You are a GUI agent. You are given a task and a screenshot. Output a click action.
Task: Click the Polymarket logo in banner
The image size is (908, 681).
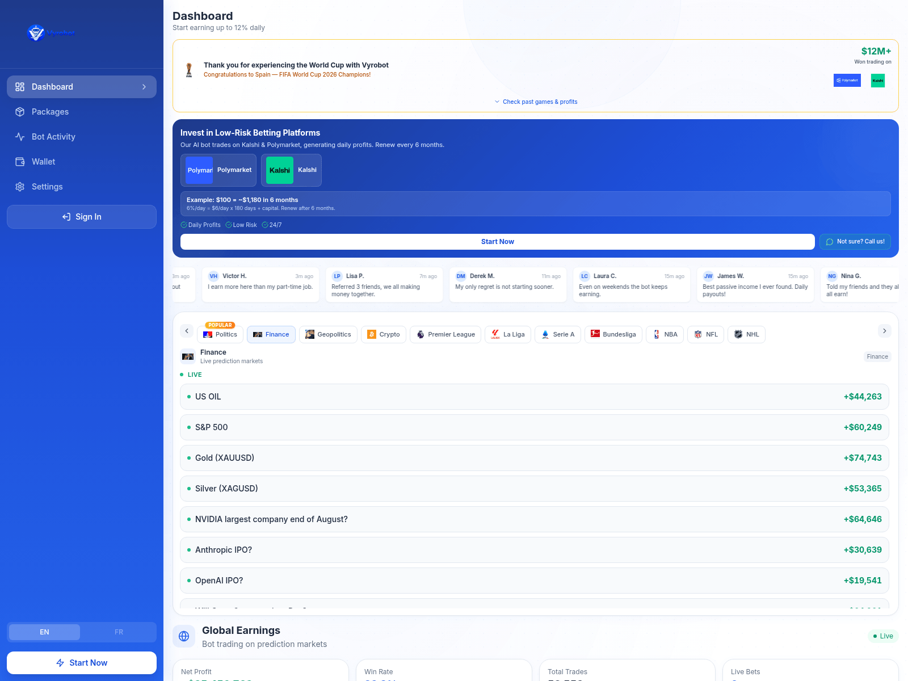click(x=847, y=81)
